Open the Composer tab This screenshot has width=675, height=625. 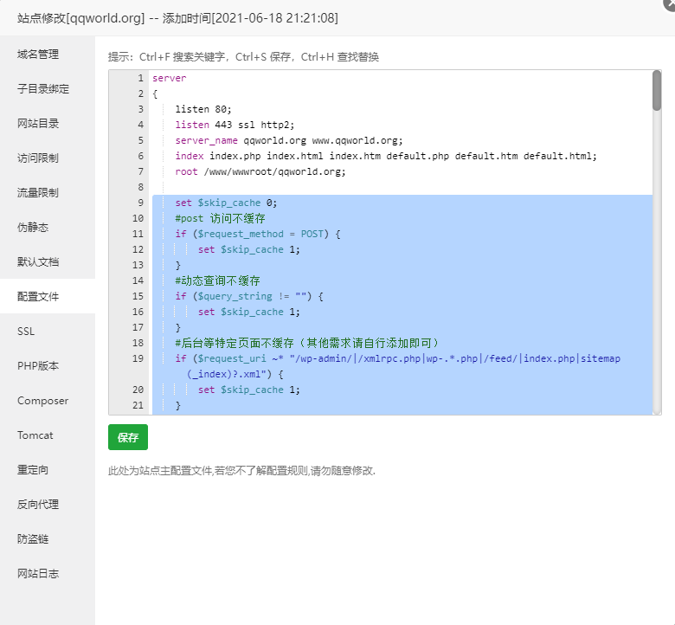click(42, 400)
